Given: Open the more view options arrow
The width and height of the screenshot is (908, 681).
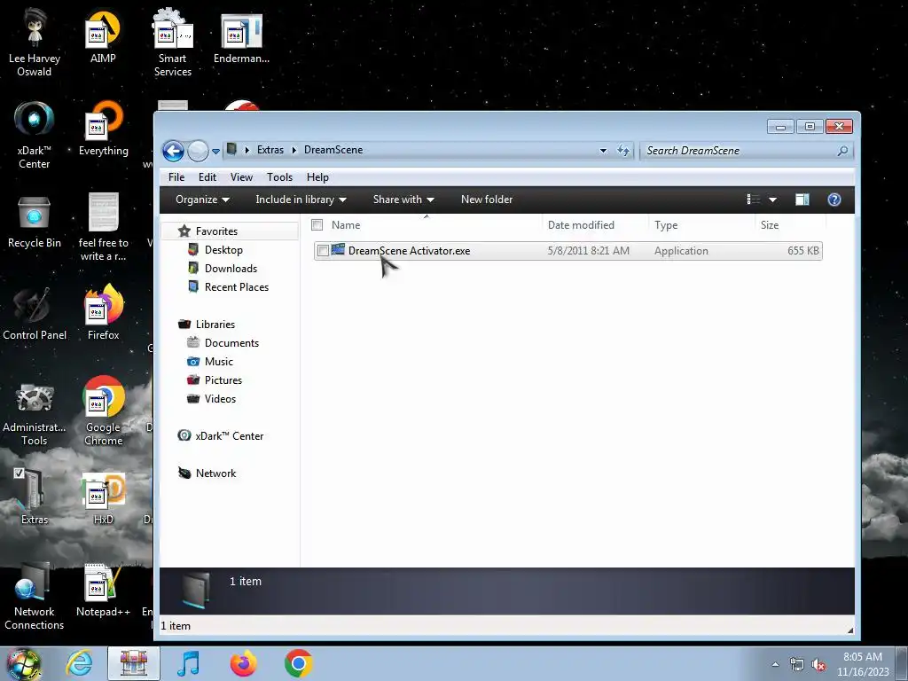Looking at the screenshot, I should 772,200.
